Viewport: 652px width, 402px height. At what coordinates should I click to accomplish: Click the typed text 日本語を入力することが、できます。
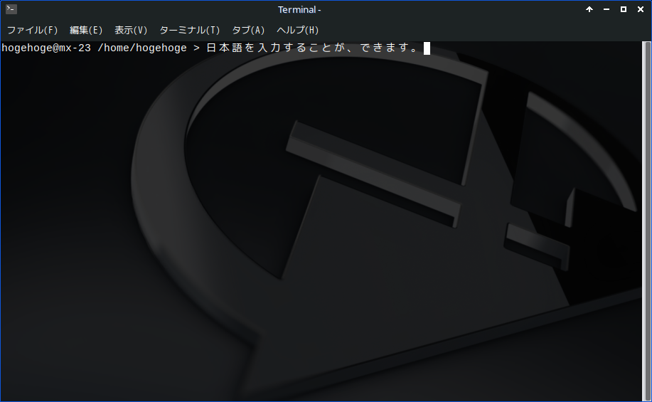click(313, 48)
